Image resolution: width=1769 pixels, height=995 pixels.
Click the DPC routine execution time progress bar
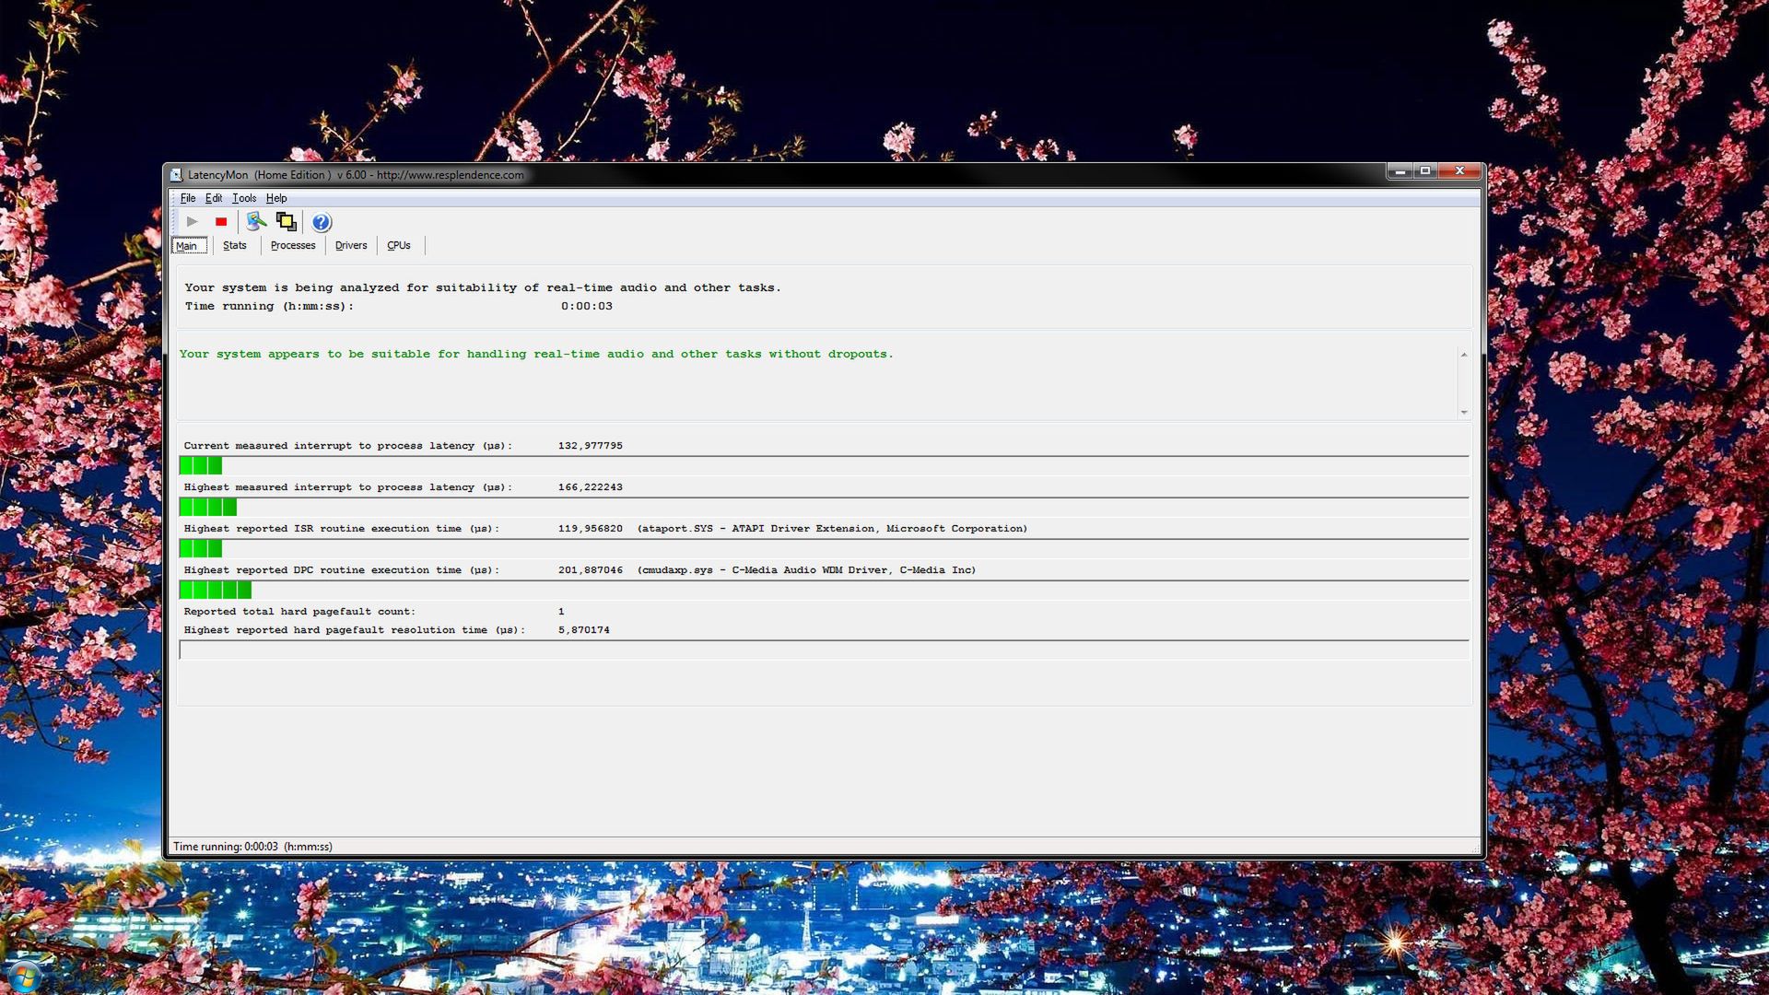point(217,590)
